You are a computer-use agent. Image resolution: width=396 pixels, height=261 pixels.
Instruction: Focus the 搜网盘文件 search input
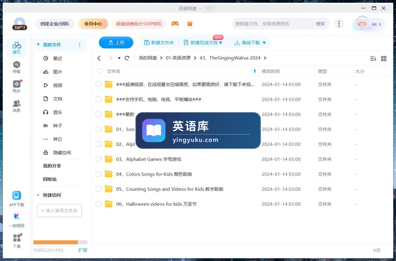[x=273, y=24]
